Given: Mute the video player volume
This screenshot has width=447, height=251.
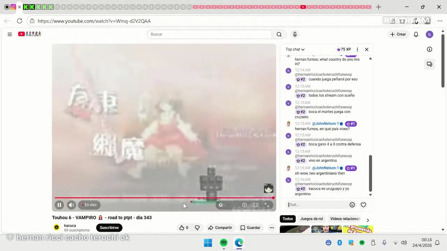Looking at the screenshot, I should click(71, 205).
